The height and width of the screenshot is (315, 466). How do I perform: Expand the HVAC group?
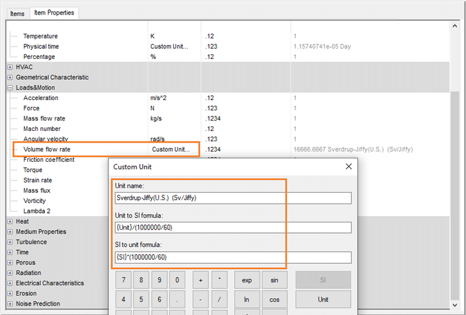click(10, 67)
